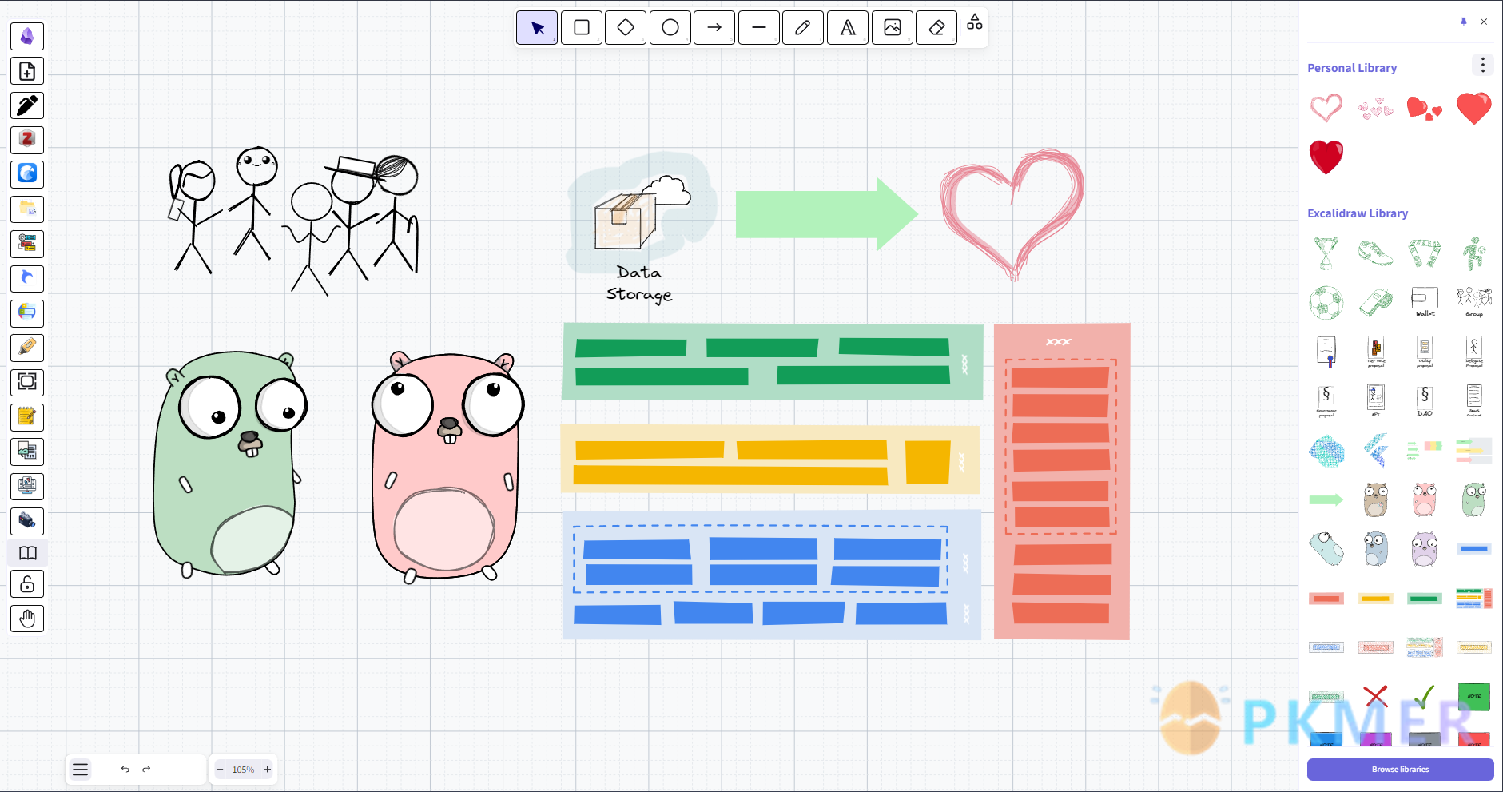Select the Wallet library item
Viewport: 1503px width, 792px height.
[x=1425, y=303]
